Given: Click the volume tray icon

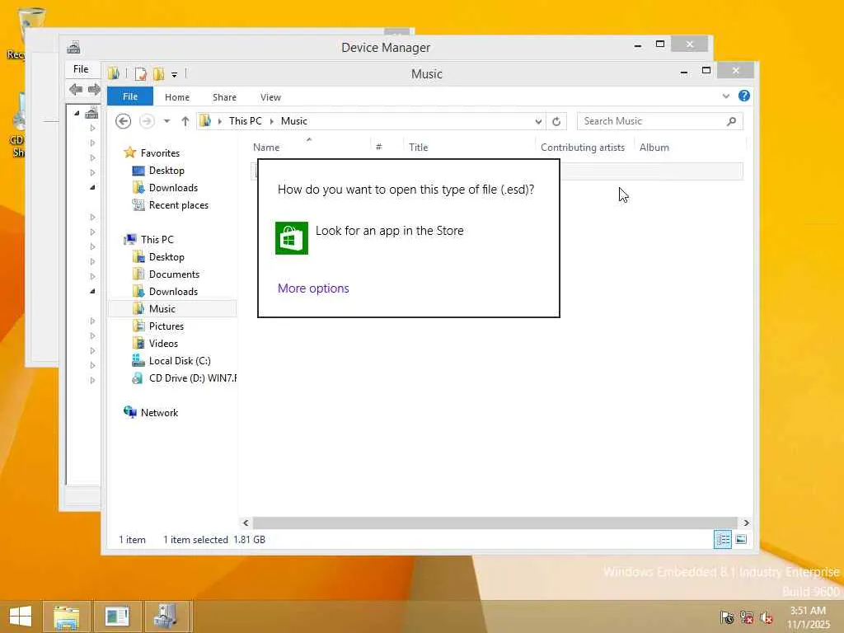Looking at the screenshot, I should [766, 617].
